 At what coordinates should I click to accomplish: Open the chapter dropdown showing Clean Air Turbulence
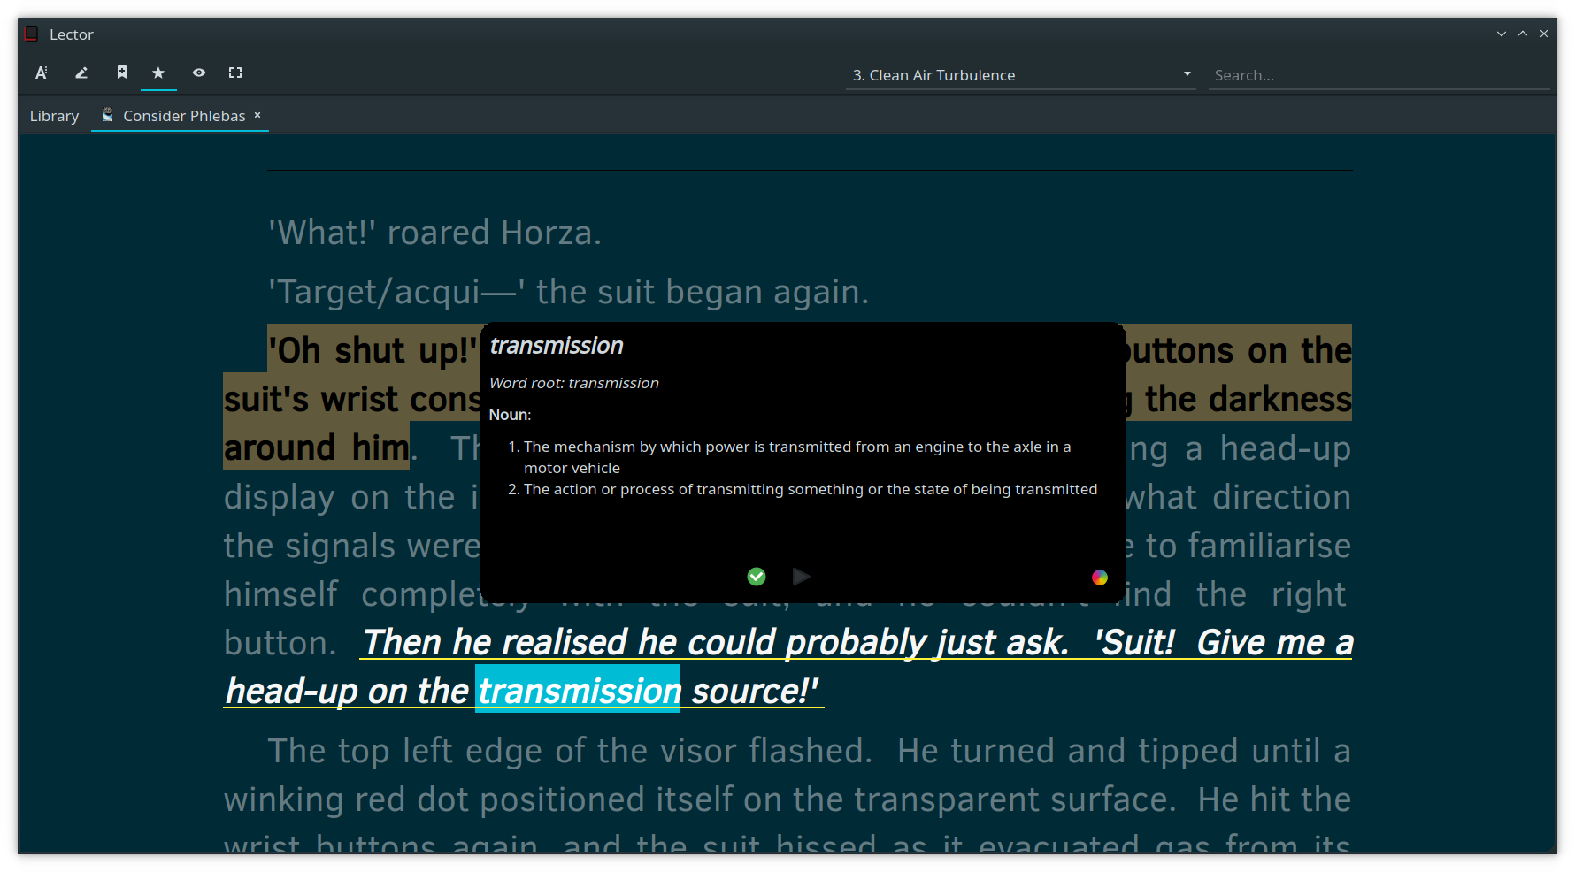pos(1021,75)
